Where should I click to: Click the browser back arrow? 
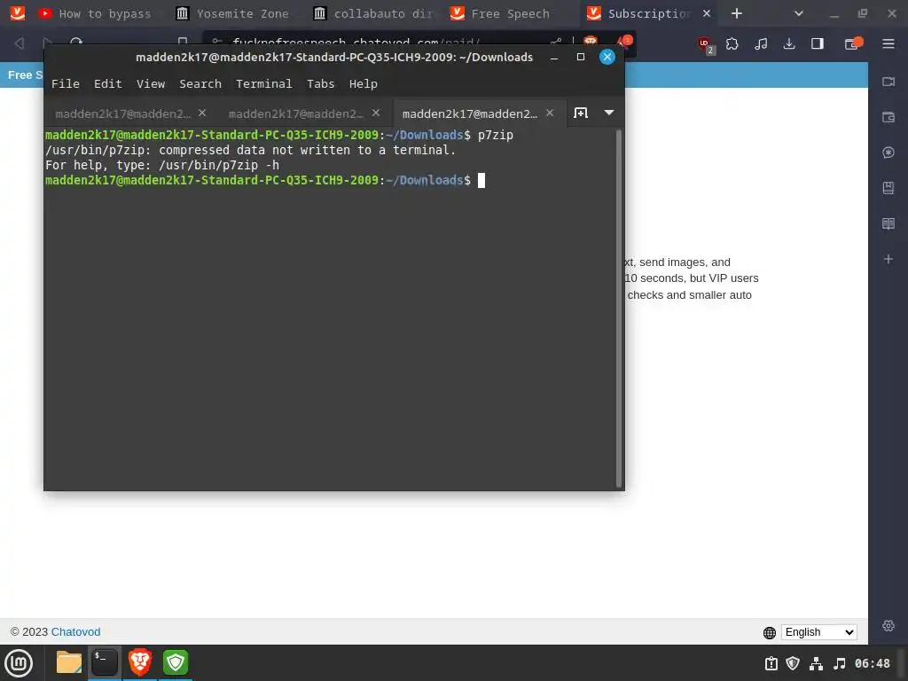(20, 43)
